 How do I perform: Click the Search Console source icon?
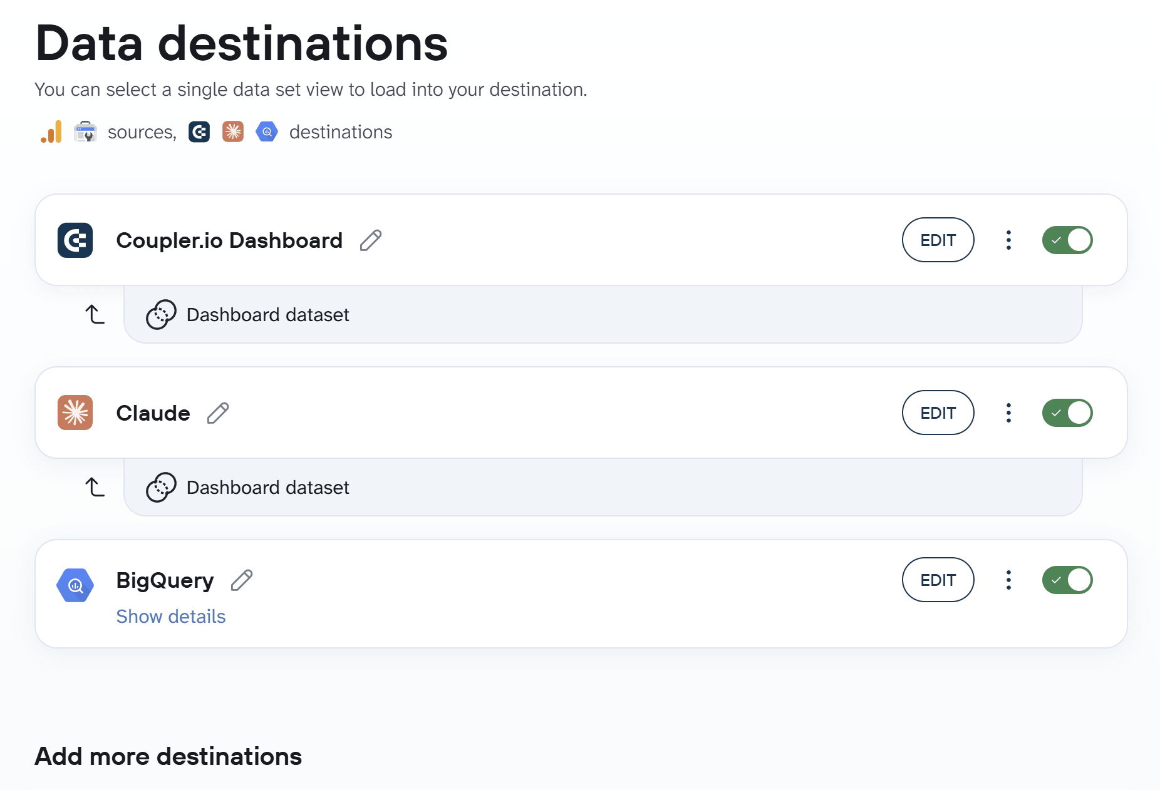click(85, 132)
